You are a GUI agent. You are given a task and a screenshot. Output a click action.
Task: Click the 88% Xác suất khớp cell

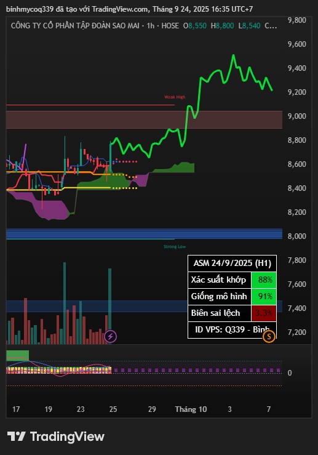coord(263,280)
